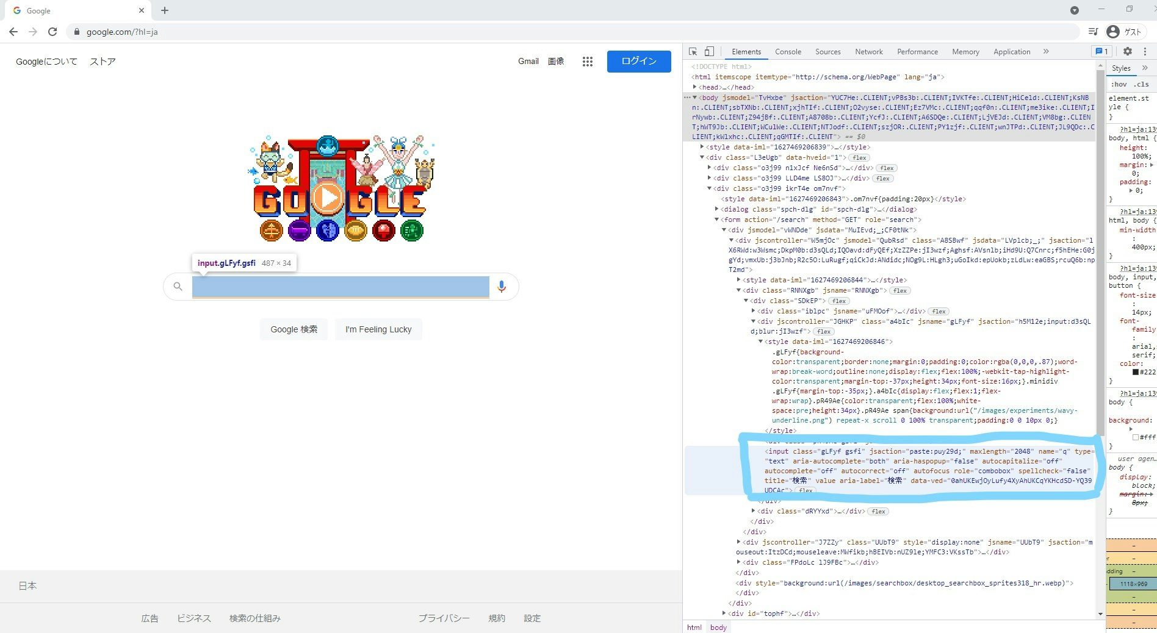This screenshot has height=633, width=1157.
Task: Expand the div class dRYYxd node
Action: tap(754, 511)
